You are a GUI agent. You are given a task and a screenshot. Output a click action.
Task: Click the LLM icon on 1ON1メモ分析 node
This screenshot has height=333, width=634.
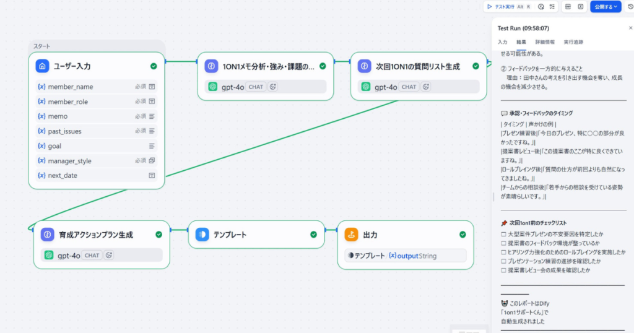(212, 66)
